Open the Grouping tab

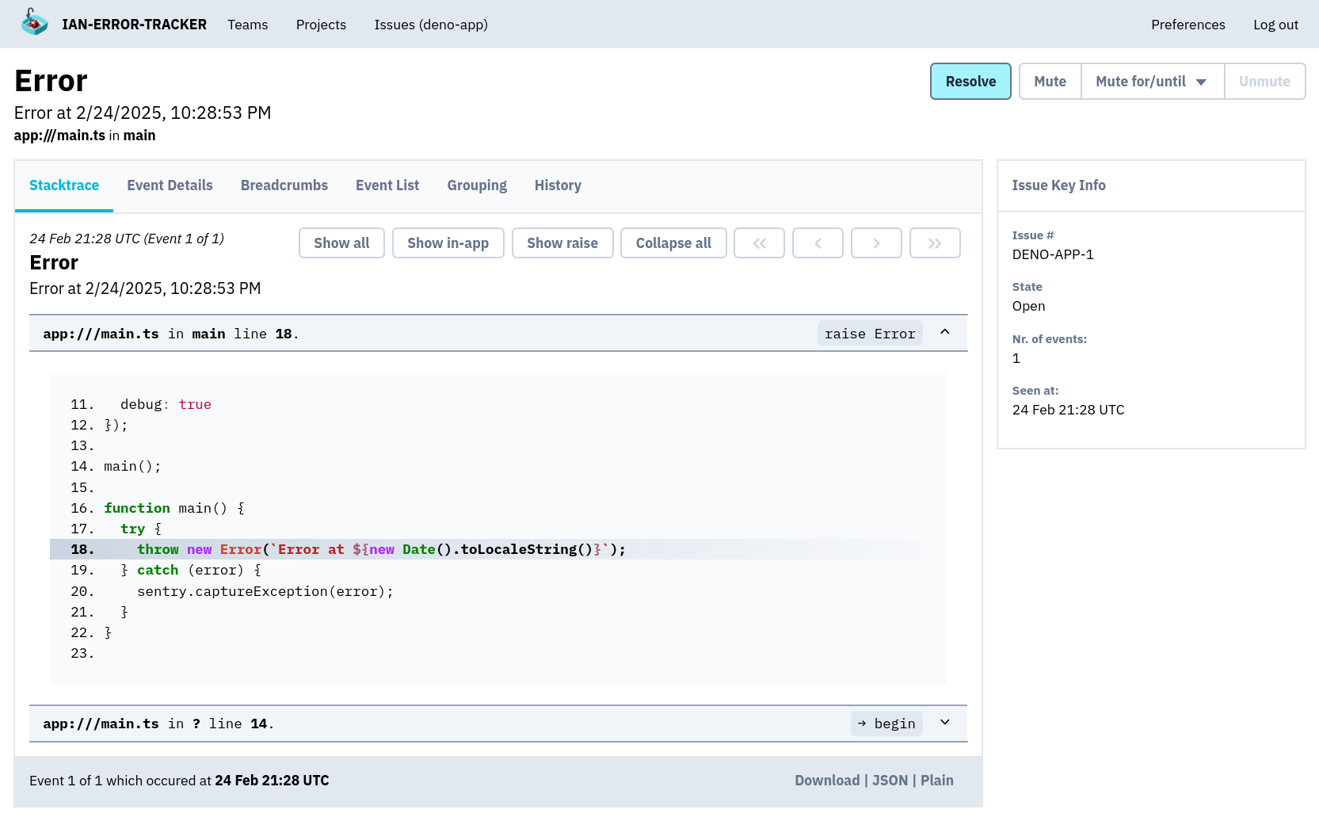point(477,185)
